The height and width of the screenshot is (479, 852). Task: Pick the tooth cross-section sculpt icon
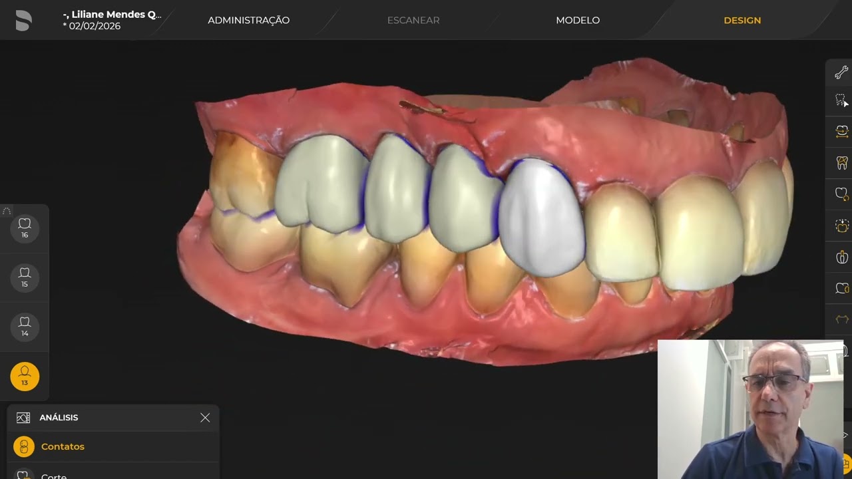click(x=841, y=257)
